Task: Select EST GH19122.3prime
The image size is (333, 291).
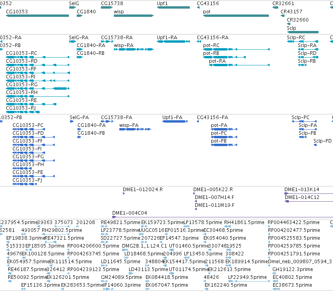Action: (275, 273)
